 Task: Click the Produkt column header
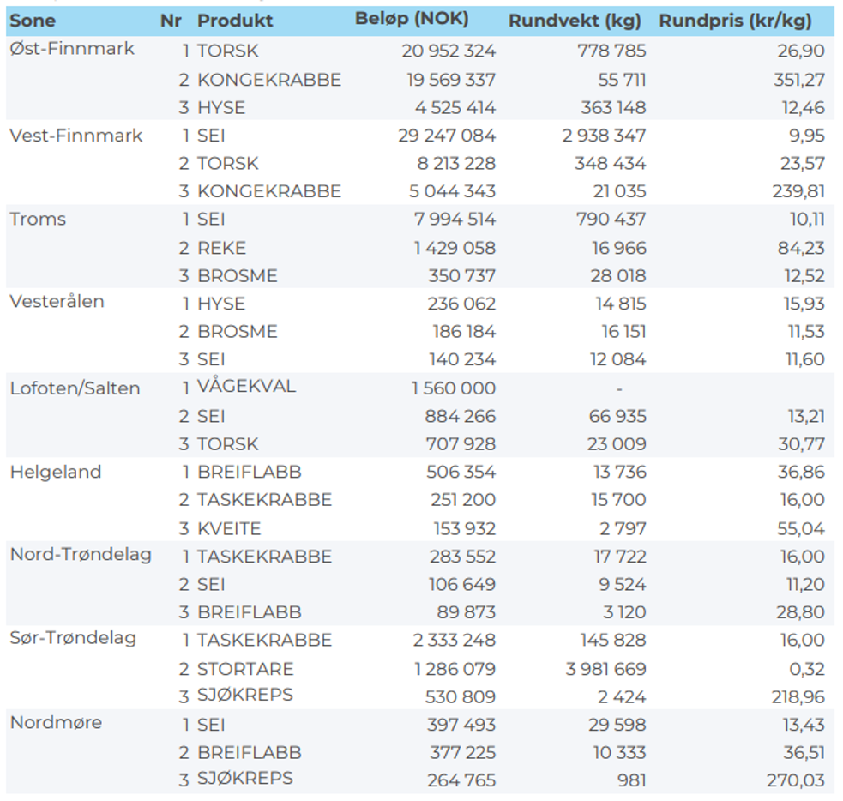pos(235,20)
